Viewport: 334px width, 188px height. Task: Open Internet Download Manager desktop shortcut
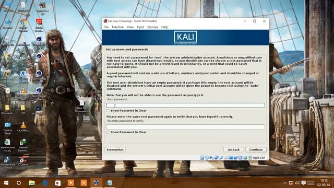tap(23, 145)
